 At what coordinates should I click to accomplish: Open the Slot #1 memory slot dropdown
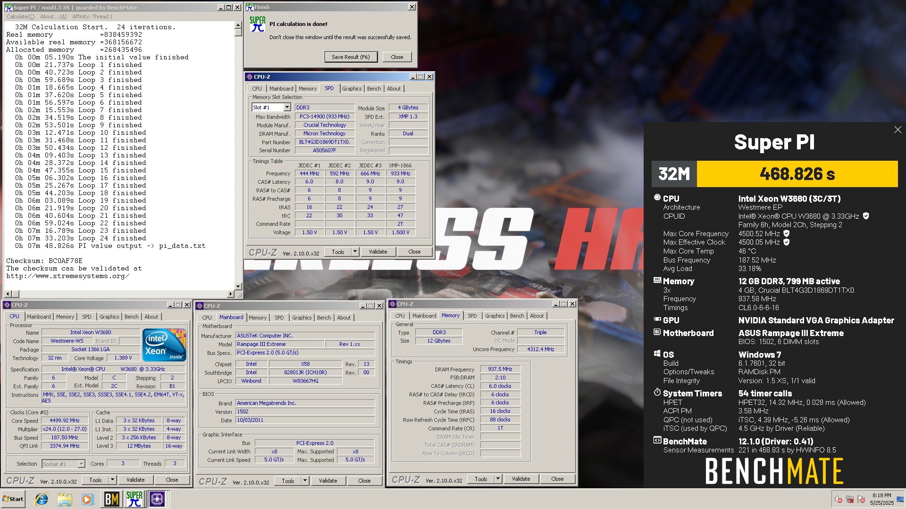click(x=287, y=107)
